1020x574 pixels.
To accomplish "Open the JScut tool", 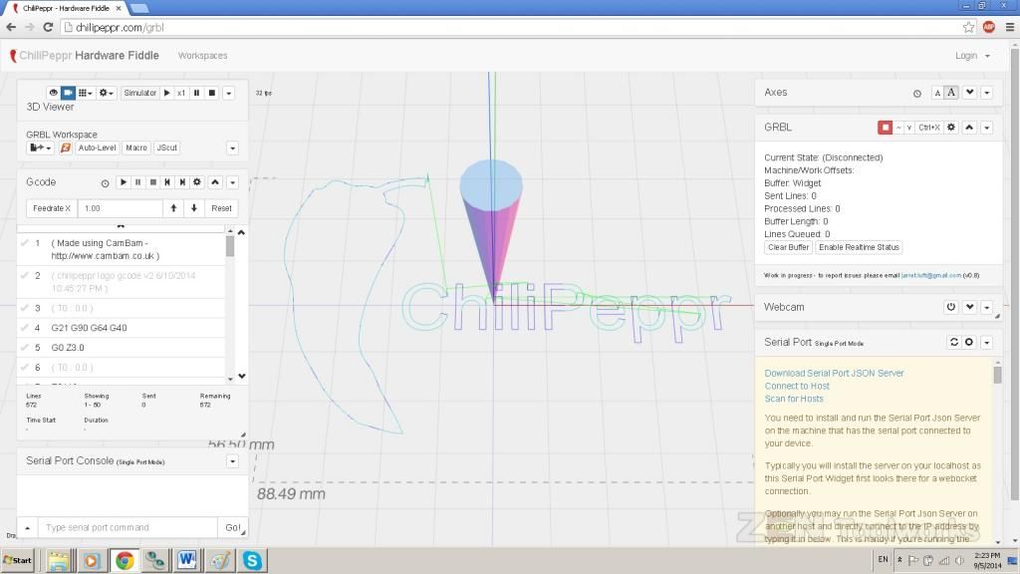I will (x=166, y=147).
